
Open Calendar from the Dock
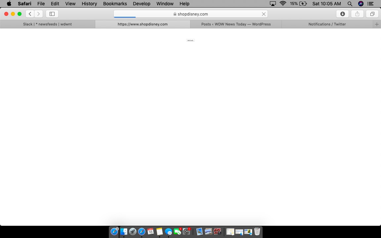[x=150, y=232]
